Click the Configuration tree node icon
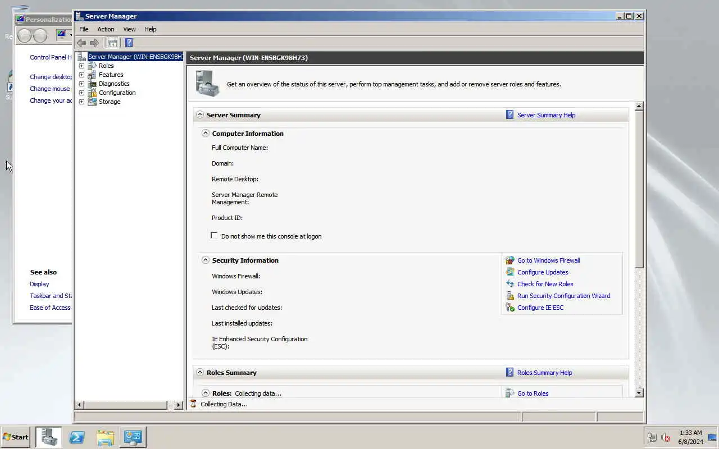This screenshot has width=719, height=449. (92, 93)
